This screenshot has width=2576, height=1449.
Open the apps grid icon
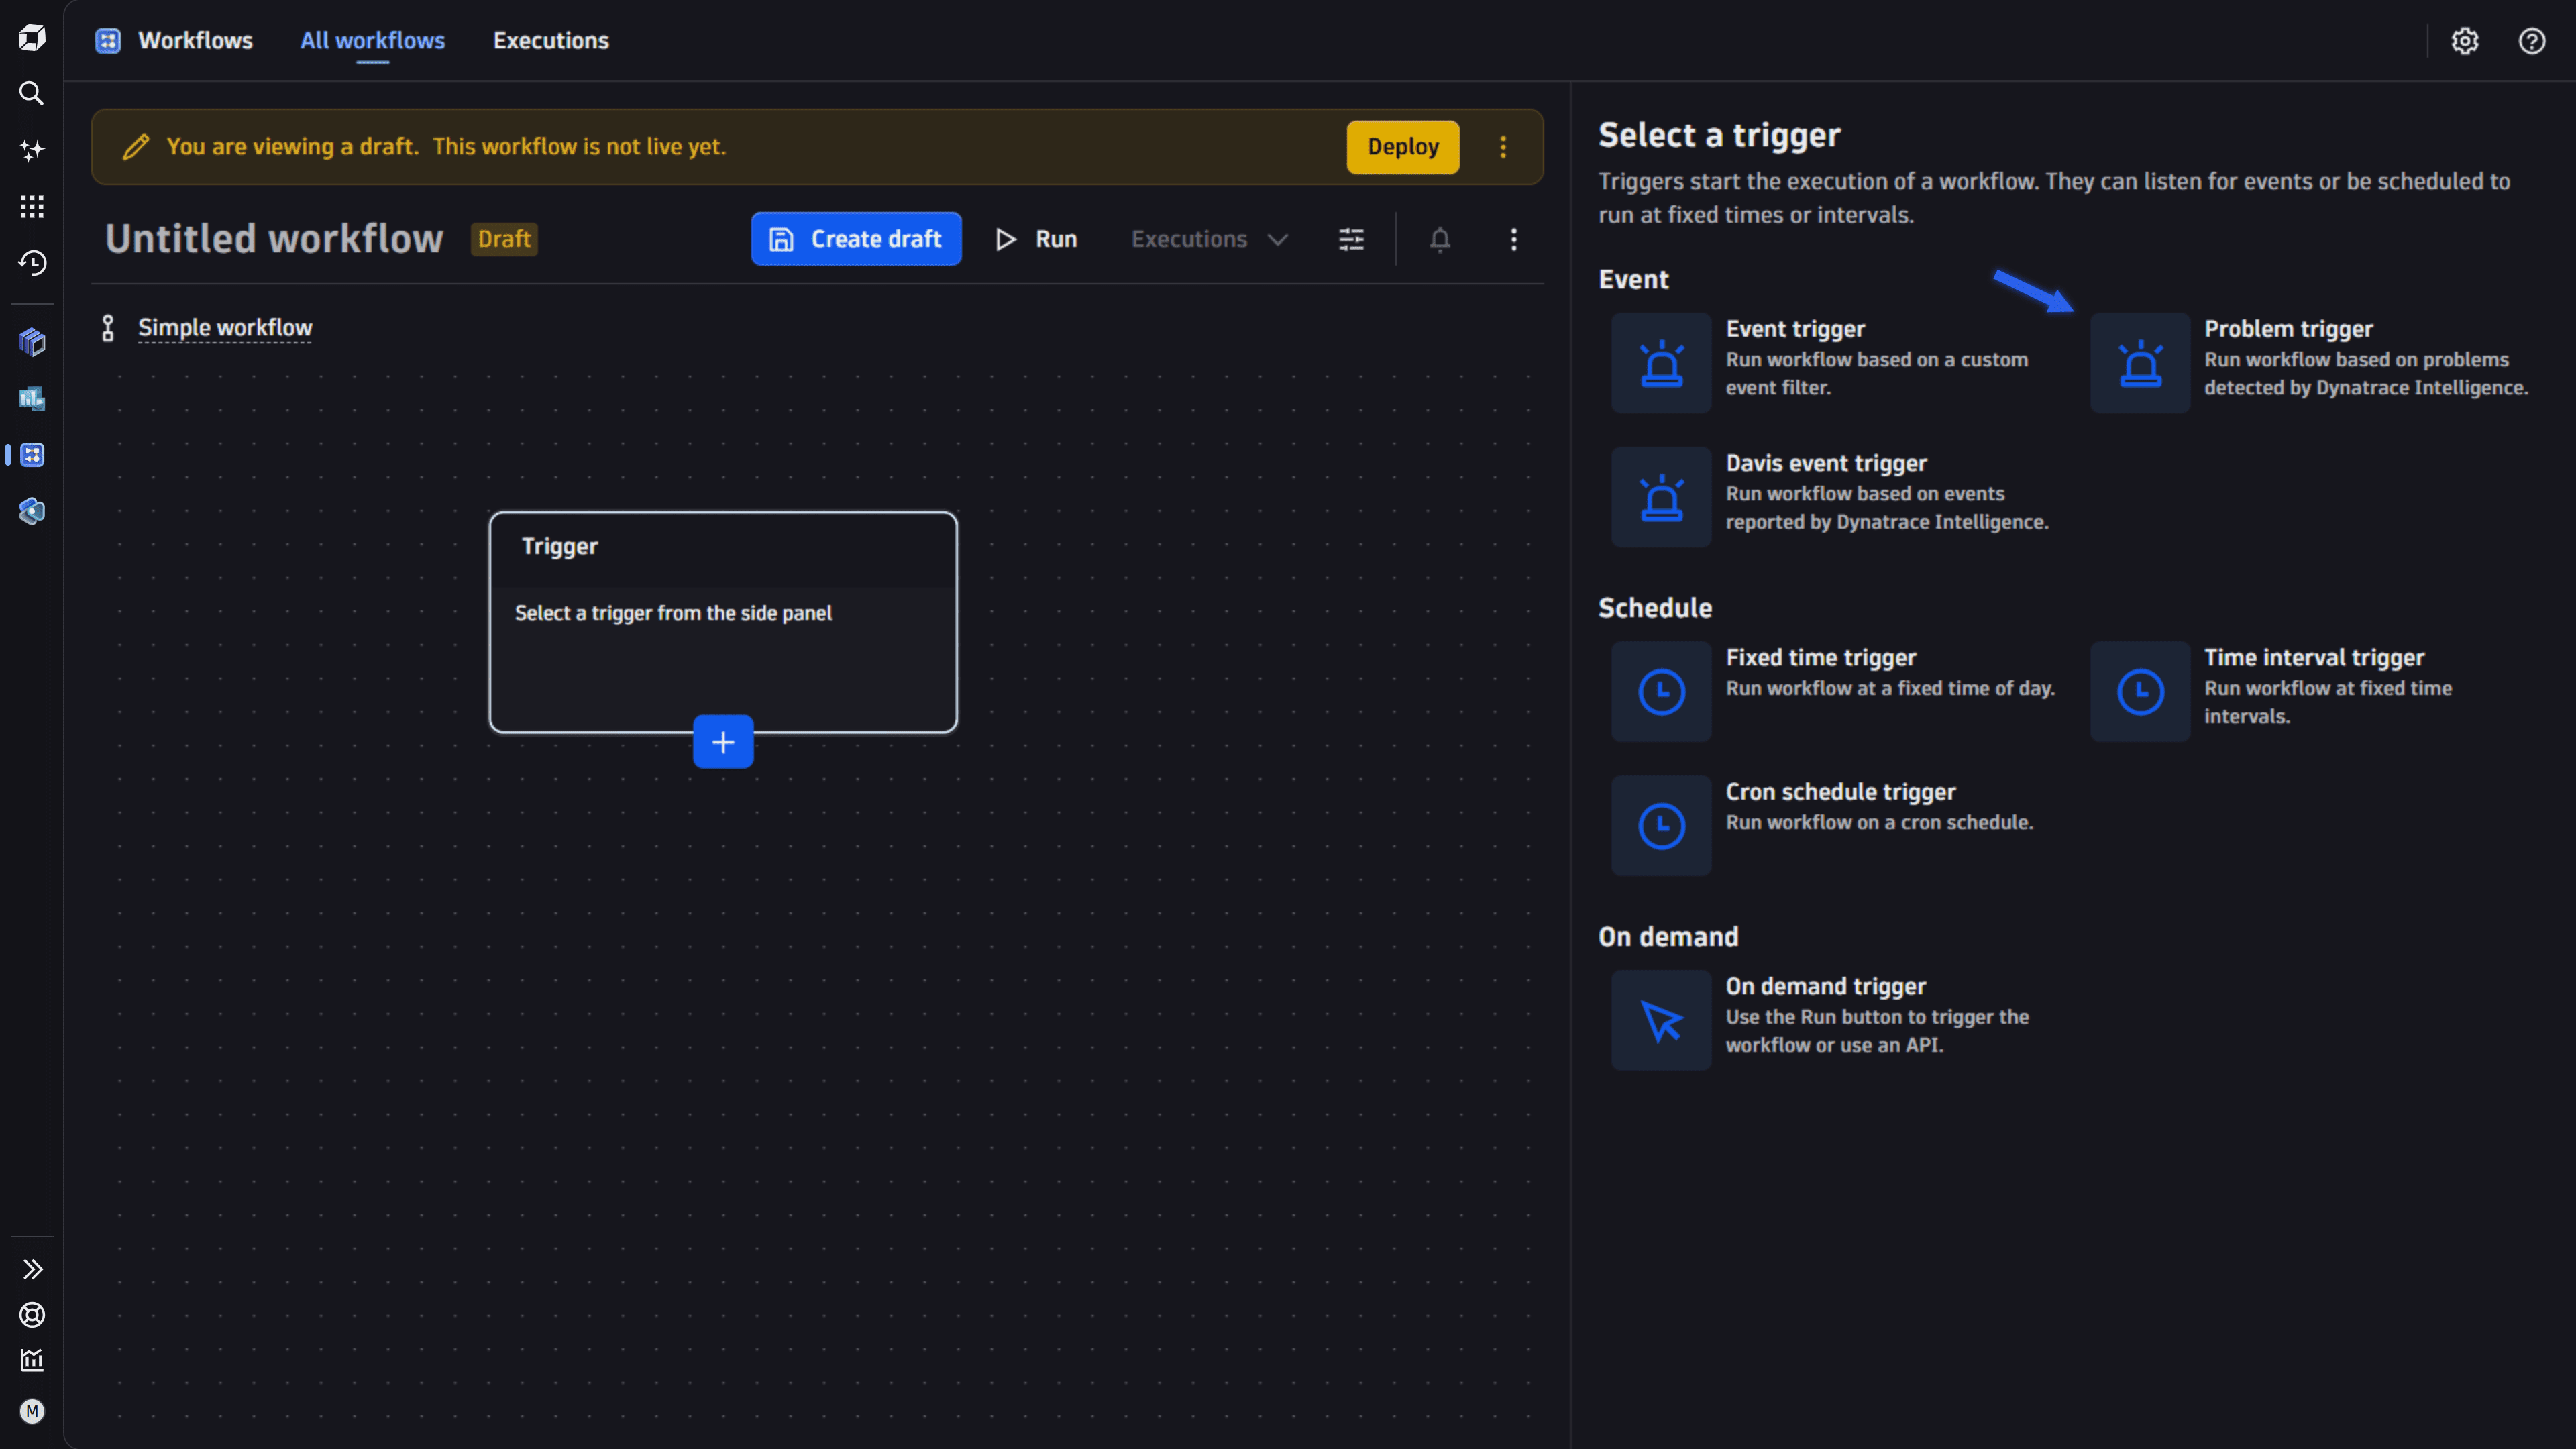coord(32,207)
